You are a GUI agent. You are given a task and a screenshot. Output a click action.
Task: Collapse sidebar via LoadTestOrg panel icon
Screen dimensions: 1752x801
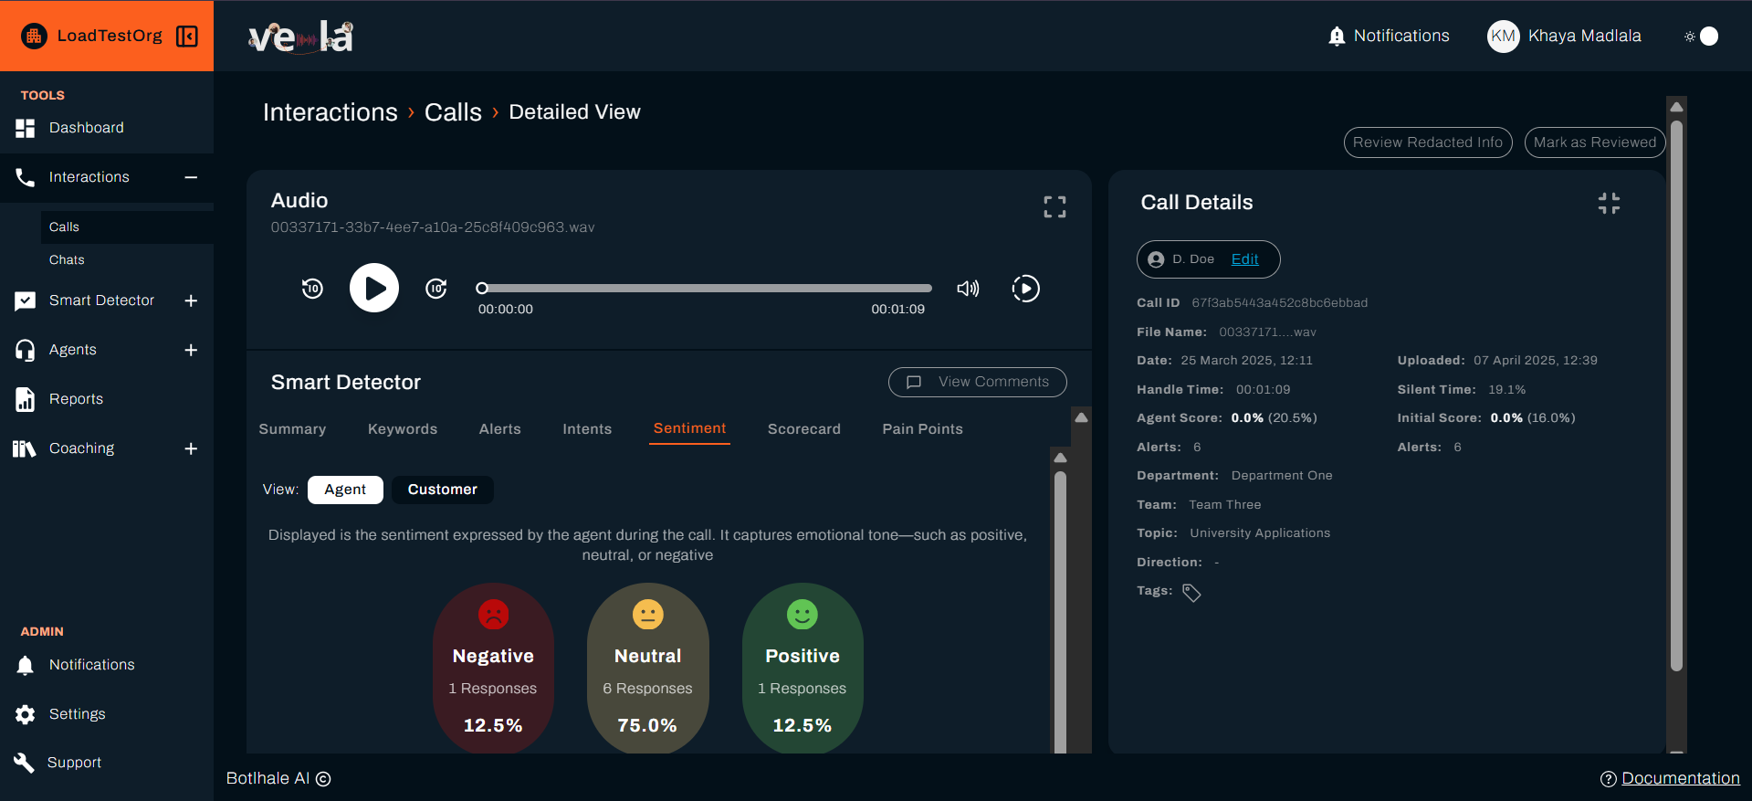(x=187, y=36)
